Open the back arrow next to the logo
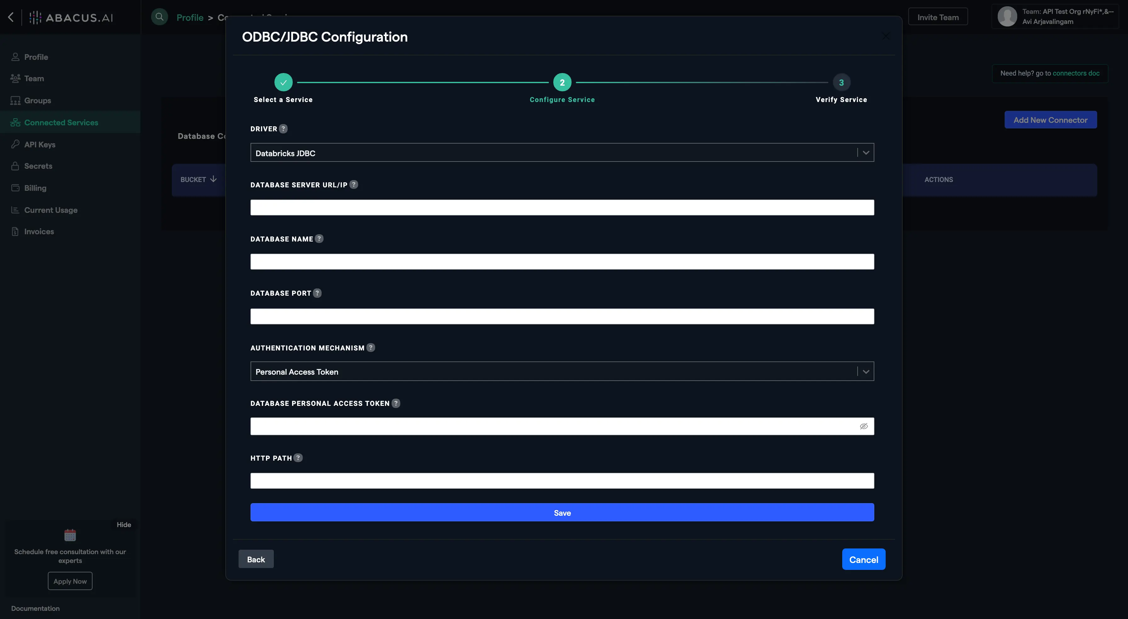This screenshot has height=619, width=1128. 10,17
